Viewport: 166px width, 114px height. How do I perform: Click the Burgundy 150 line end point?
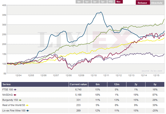pos(164,19)
